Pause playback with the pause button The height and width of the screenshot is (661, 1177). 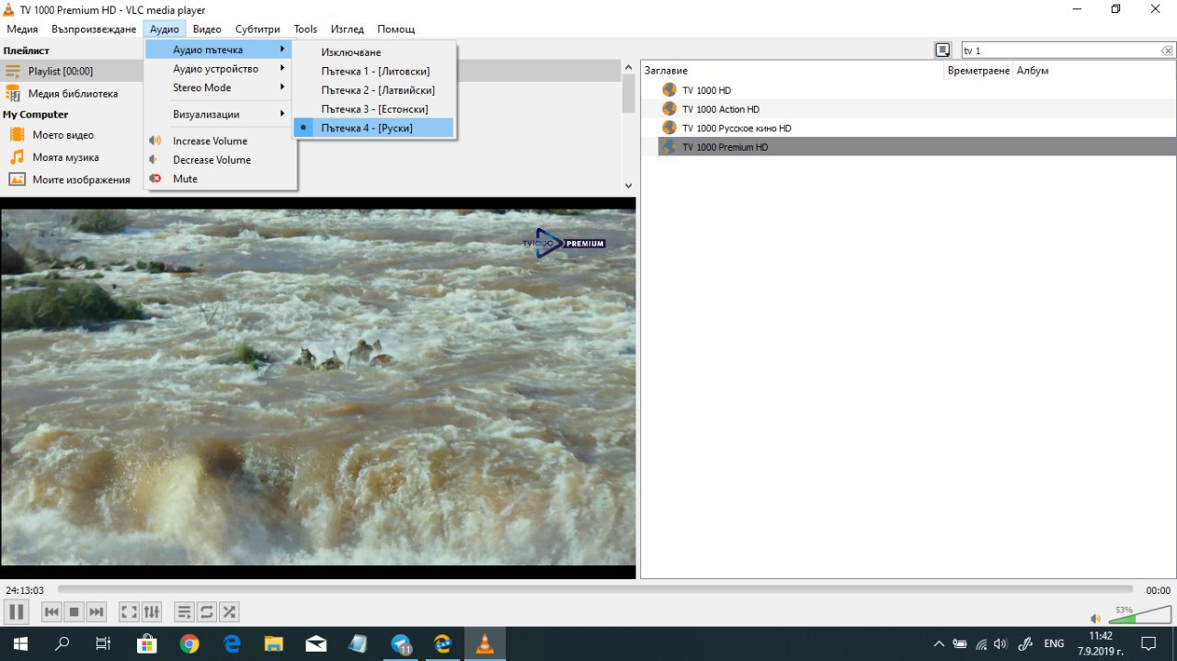coord(16,611)
